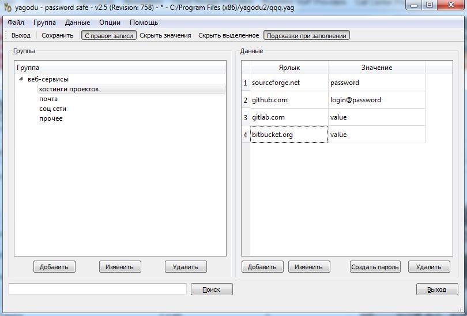Open the 'Файл' menu

coord(16,23)
